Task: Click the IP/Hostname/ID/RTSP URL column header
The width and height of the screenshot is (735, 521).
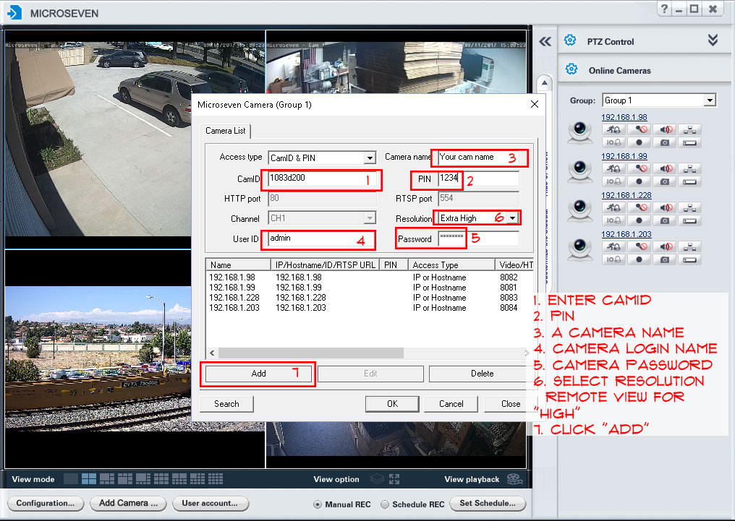Action: pos(325,265)
